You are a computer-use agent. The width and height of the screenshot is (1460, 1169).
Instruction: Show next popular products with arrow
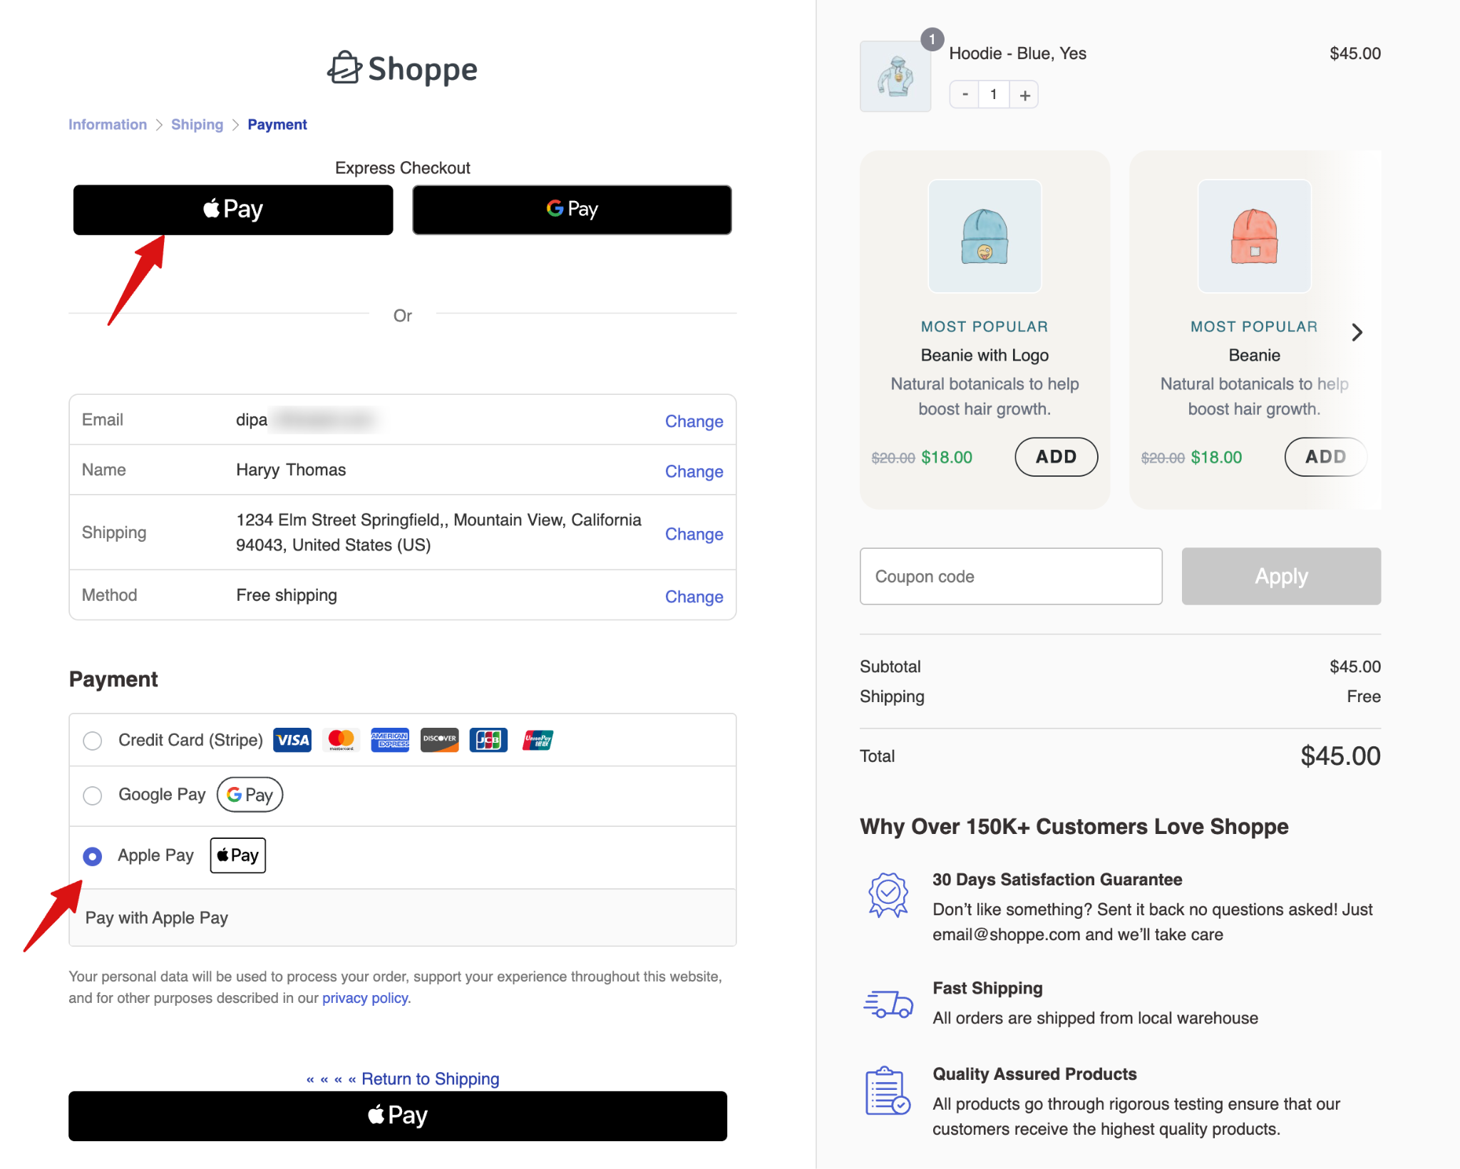(1357, 332)
